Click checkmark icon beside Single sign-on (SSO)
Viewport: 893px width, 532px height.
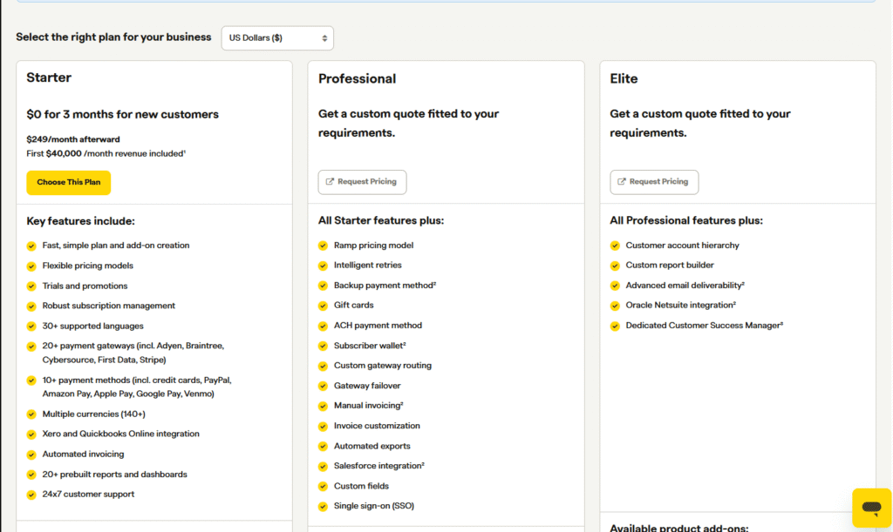(x=324, y=507)
